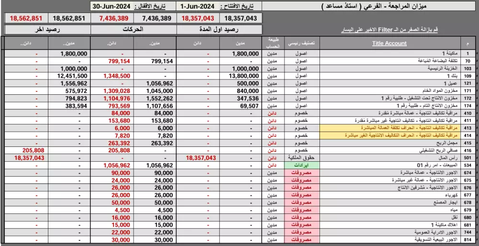Click the رصيد اخر group header

(x=47, y=30)
